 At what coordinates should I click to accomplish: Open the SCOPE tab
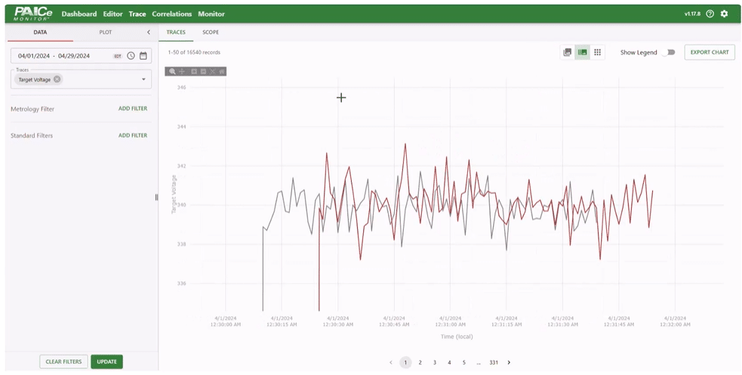(x=211, y=32)
